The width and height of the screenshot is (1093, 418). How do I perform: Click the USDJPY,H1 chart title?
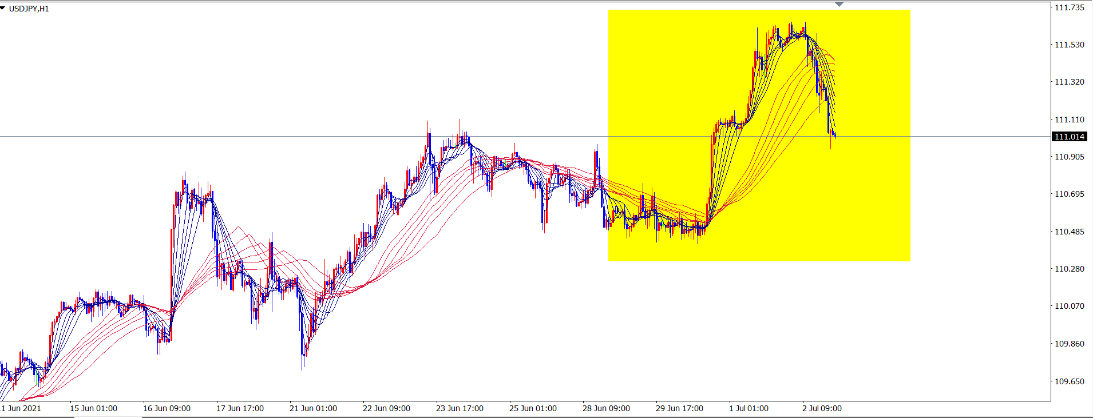[x=29, y=9]
